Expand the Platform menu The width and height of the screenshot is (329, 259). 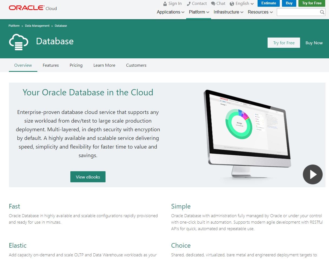(x=199, y=12)
